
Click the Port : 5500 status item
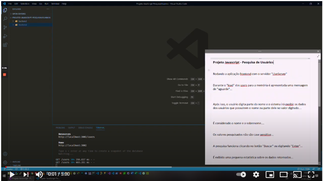(x=304, y=169)
